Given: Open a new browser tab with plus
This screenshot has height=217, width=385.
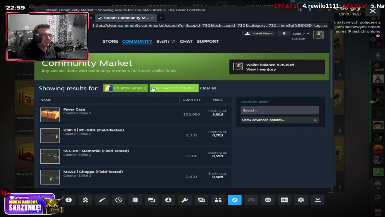Looking at the screenshot, I should (x=161, y=18).
